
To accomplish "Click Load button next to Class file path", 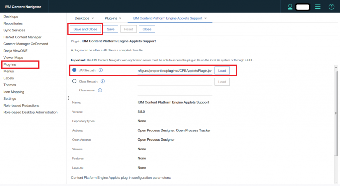I will [222, 82].
